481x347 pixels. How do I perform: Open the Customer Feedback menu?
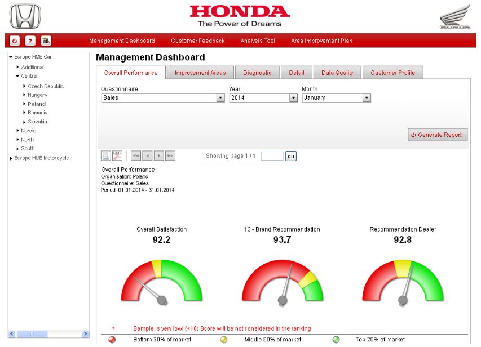click(198, 41)
